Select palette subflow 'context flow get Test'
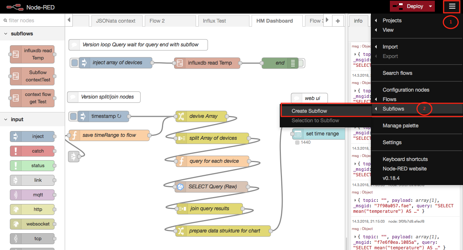Viewport: 463px width, 250px height. pyautogui.click(x=32, y=98)
